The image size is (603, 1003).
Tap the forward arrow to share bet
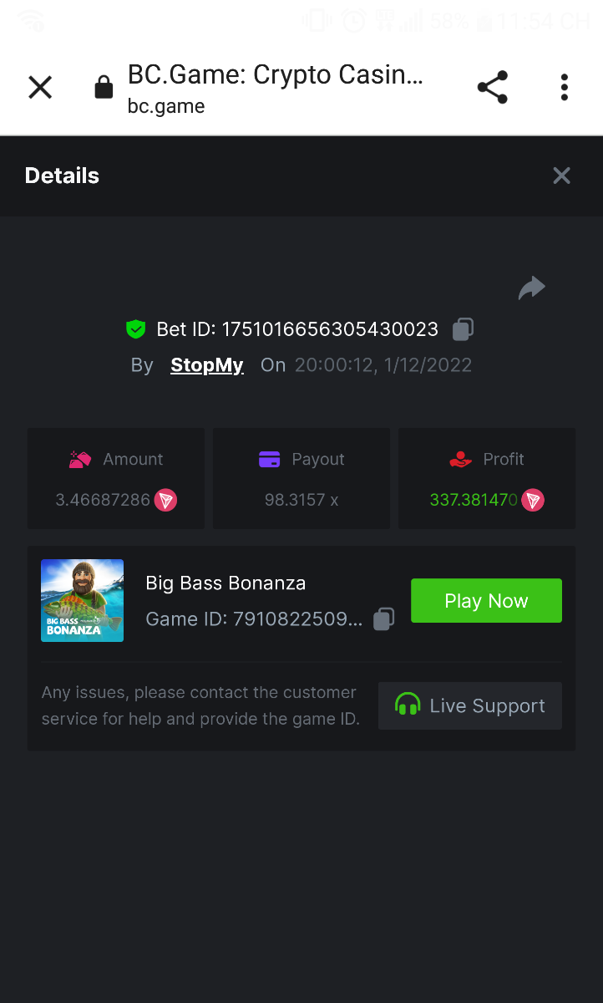click(531, 288)
